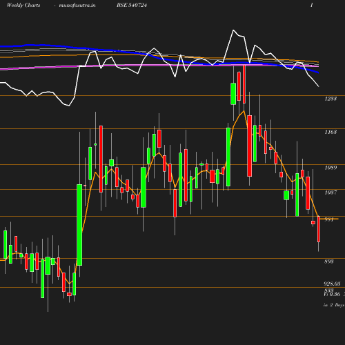Select the 1089 price level label

tap(331, 168)
